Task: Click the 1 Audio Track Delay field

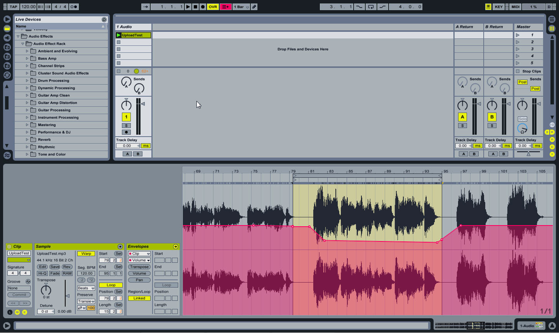Action: [127, 146]
